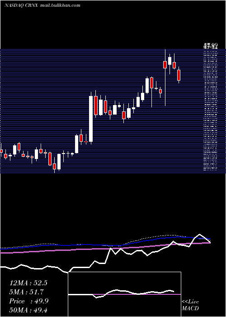
Task: Click the <<Live MACD label
Action: click(190, 305)
